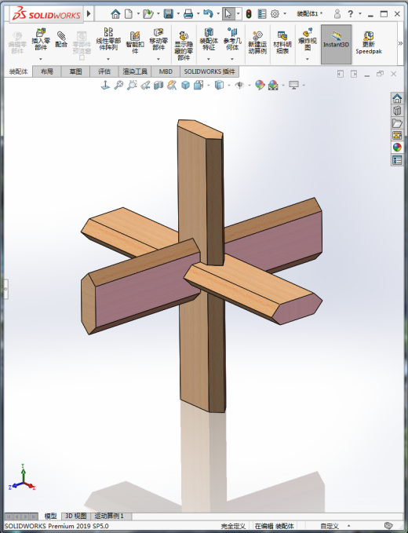Open the Save button dropdown arrow
408x533 pixels.
178,14
